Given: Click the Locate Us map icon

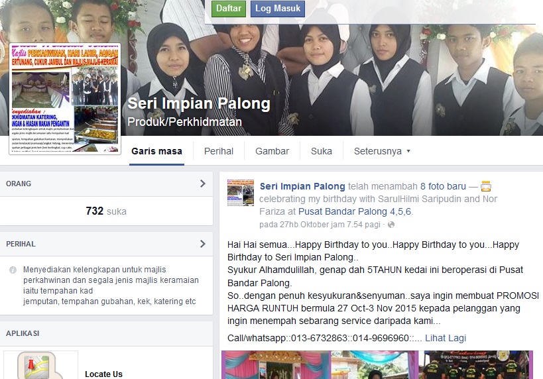Looking at the screenshot, I should [x=40, y=365].
